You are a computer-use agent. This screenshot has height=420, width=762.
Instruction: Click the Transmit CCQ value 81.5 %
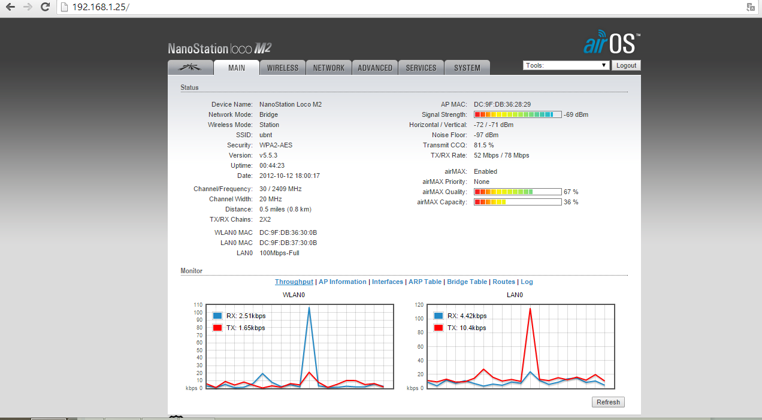pos(484,145)
